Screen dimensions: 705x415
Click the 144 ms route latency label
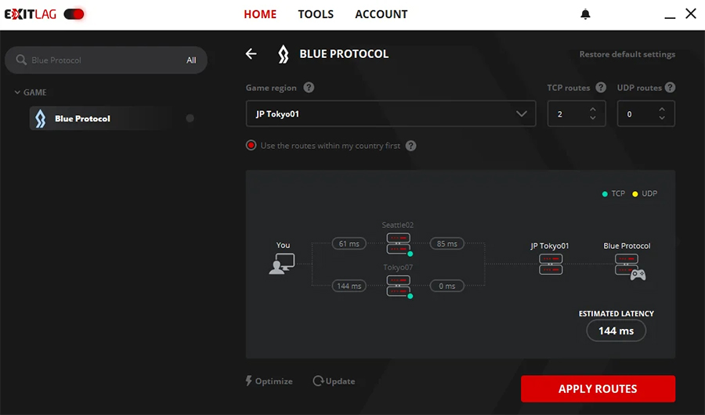pos(349,286)
